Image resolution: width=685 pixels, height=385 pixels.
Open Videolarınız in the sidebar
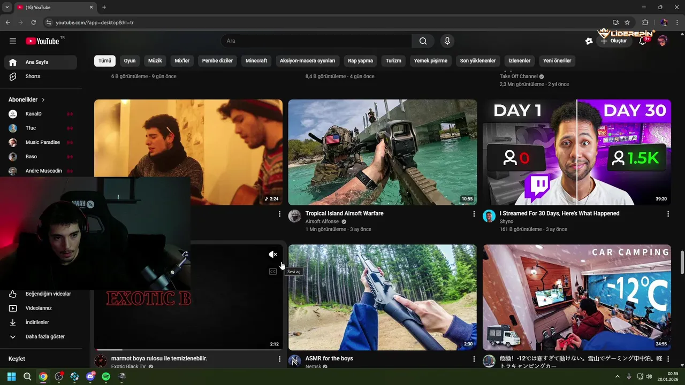tap(41, 308)
